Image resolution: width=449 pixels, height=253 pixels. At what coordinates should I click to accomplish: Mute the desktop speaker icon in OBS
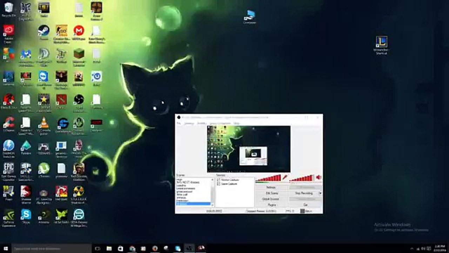click(319, 177)
